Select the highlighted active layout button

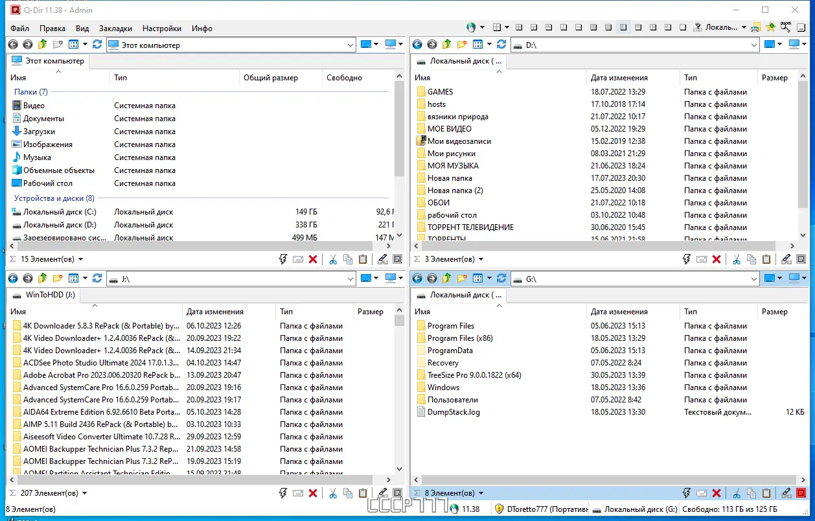[x=623, y=27]
